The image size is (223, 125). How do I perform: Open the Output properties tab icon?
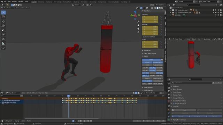click(169, 91)
